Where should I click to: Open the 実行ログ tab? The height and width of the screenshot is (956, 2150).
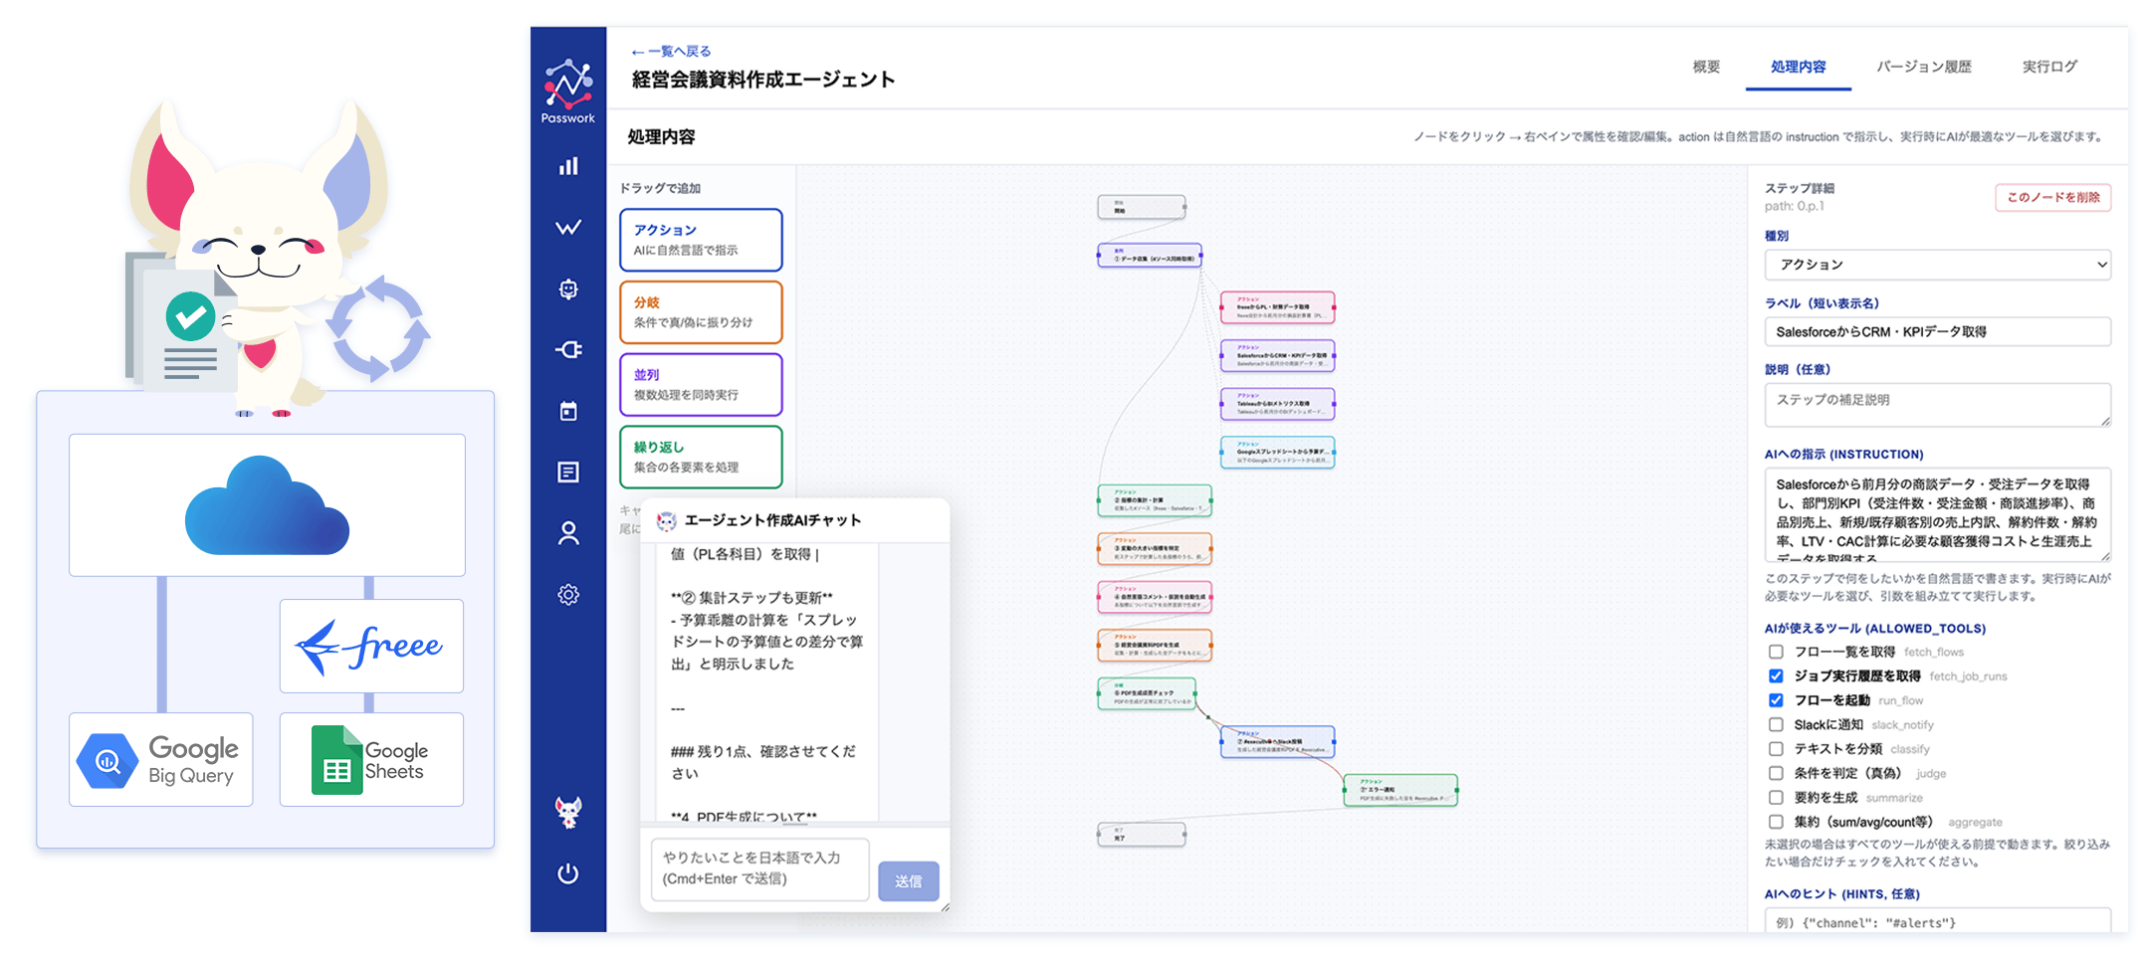tap(2049, 67)
